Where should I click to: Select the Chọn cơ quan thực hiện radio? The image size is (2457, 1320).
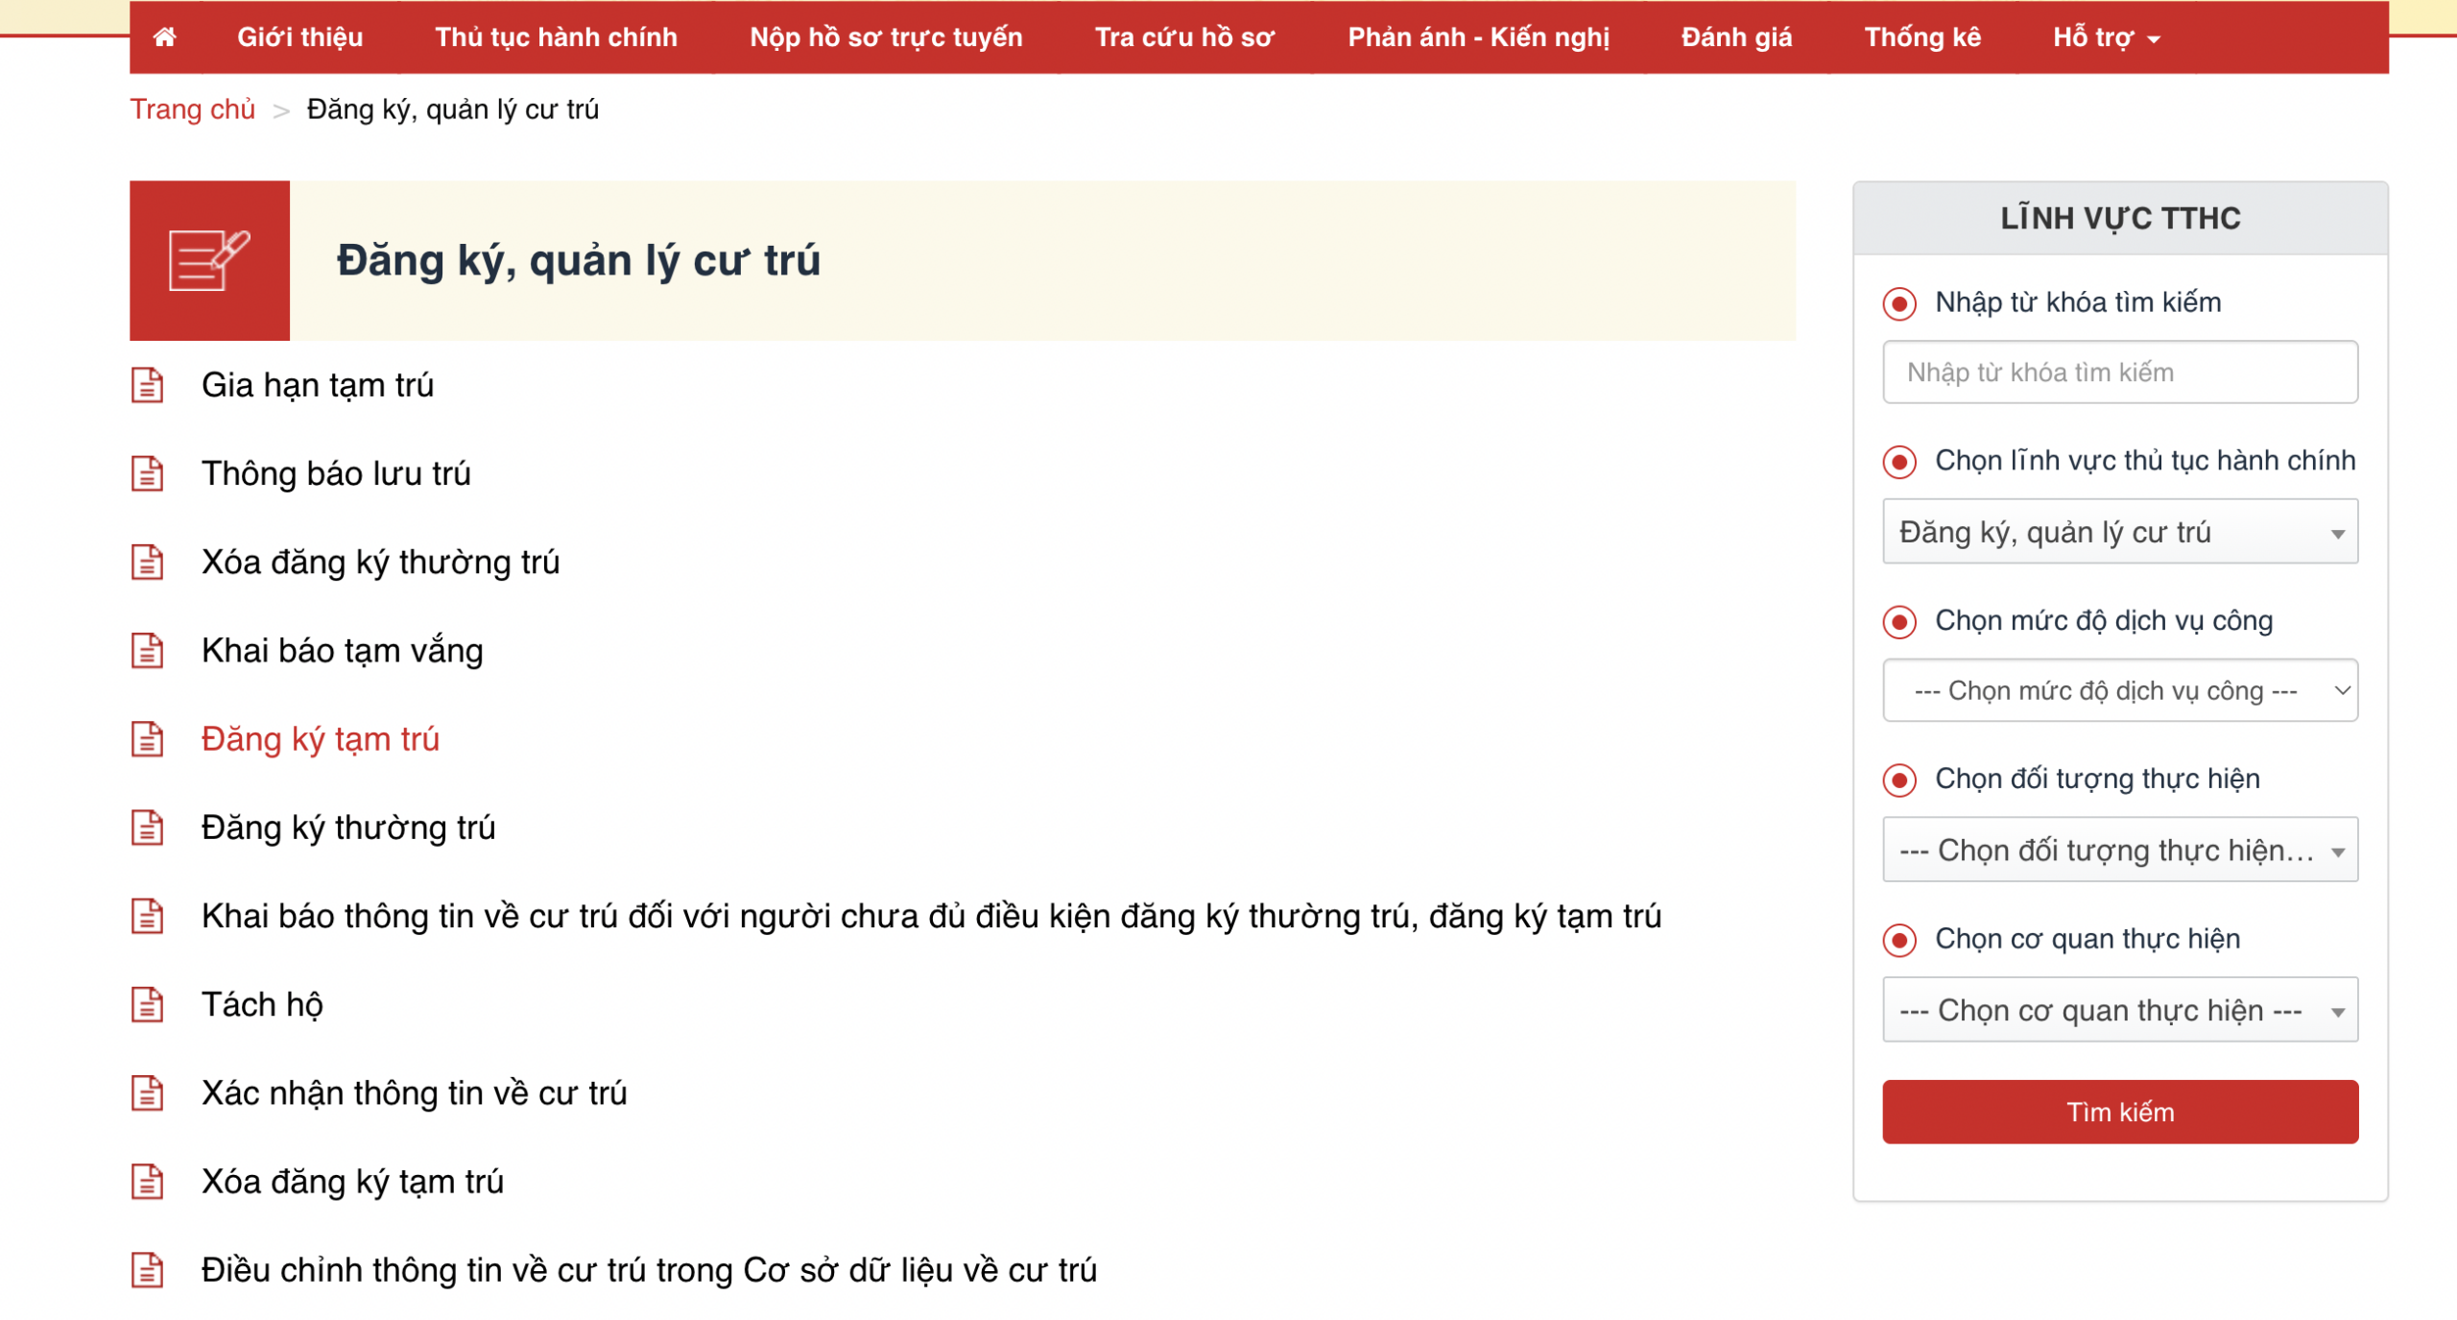pos(1898,939)
